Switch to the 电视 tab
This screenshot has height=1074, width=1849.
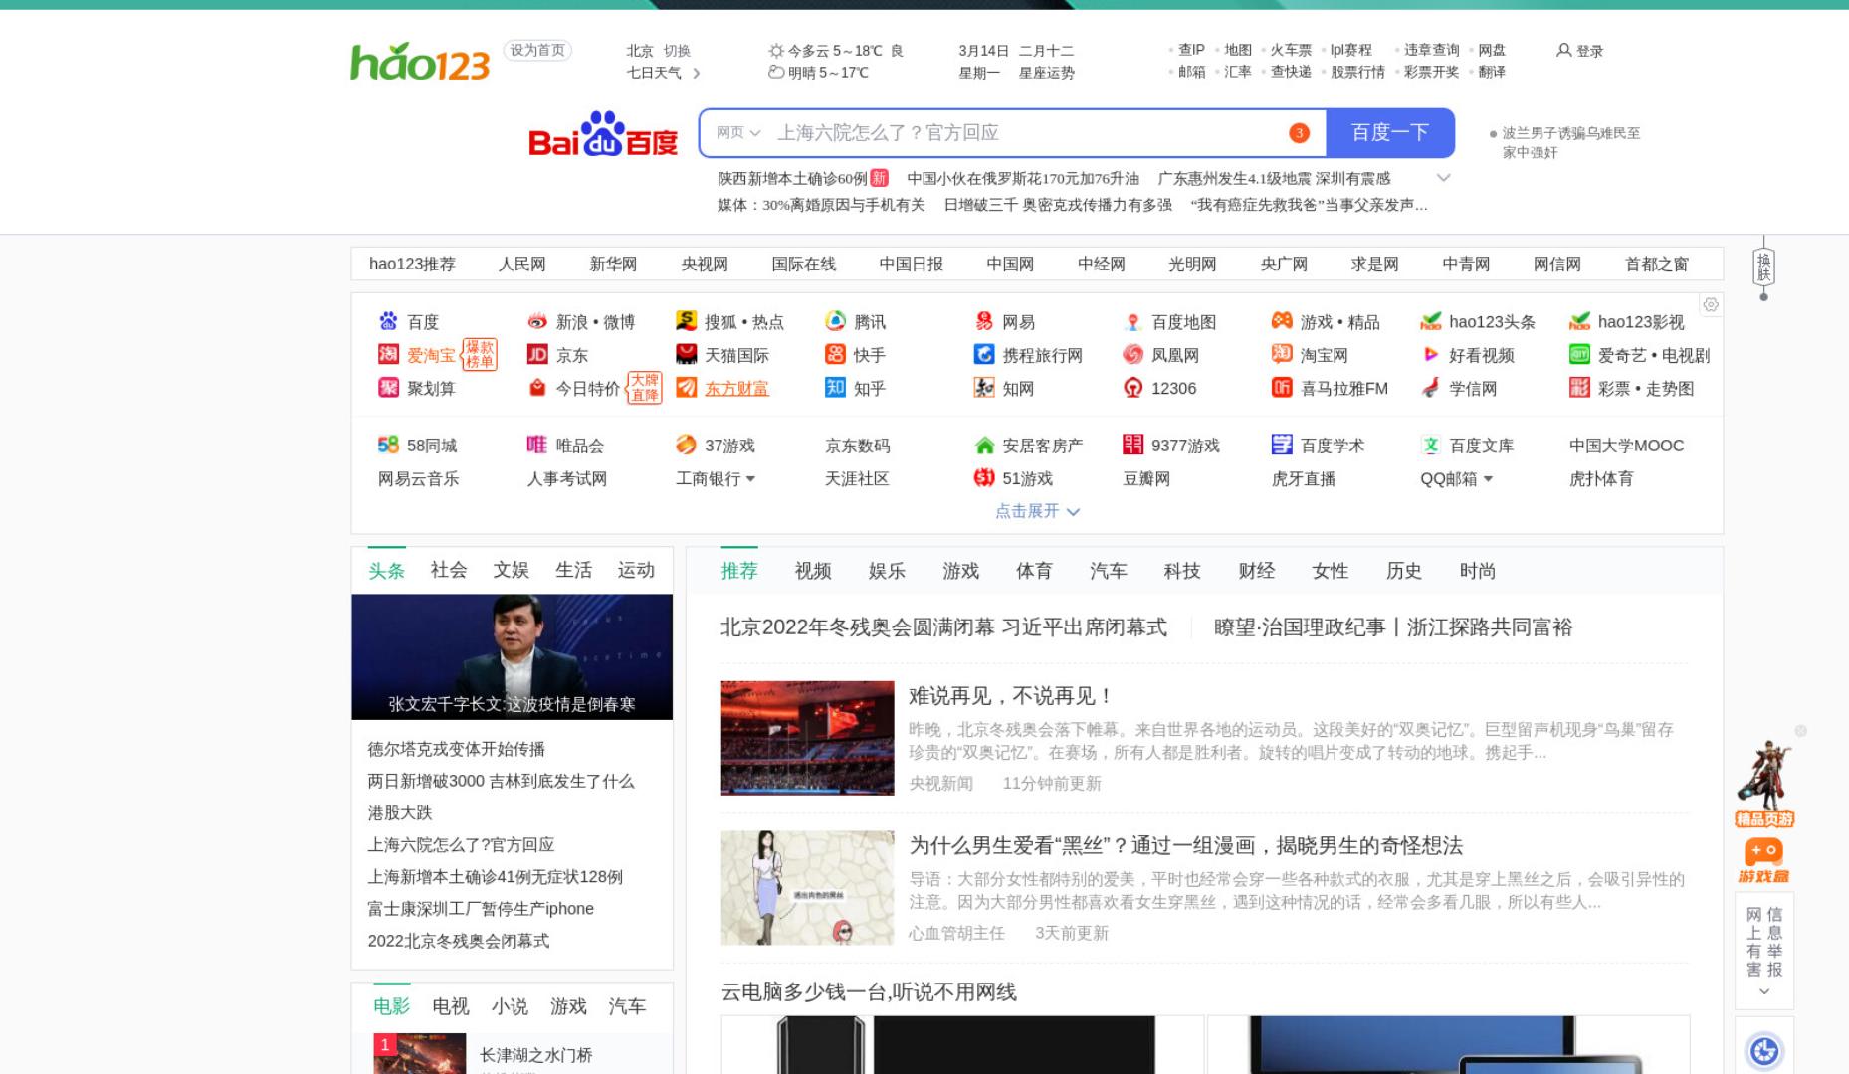pos(451,1006)
